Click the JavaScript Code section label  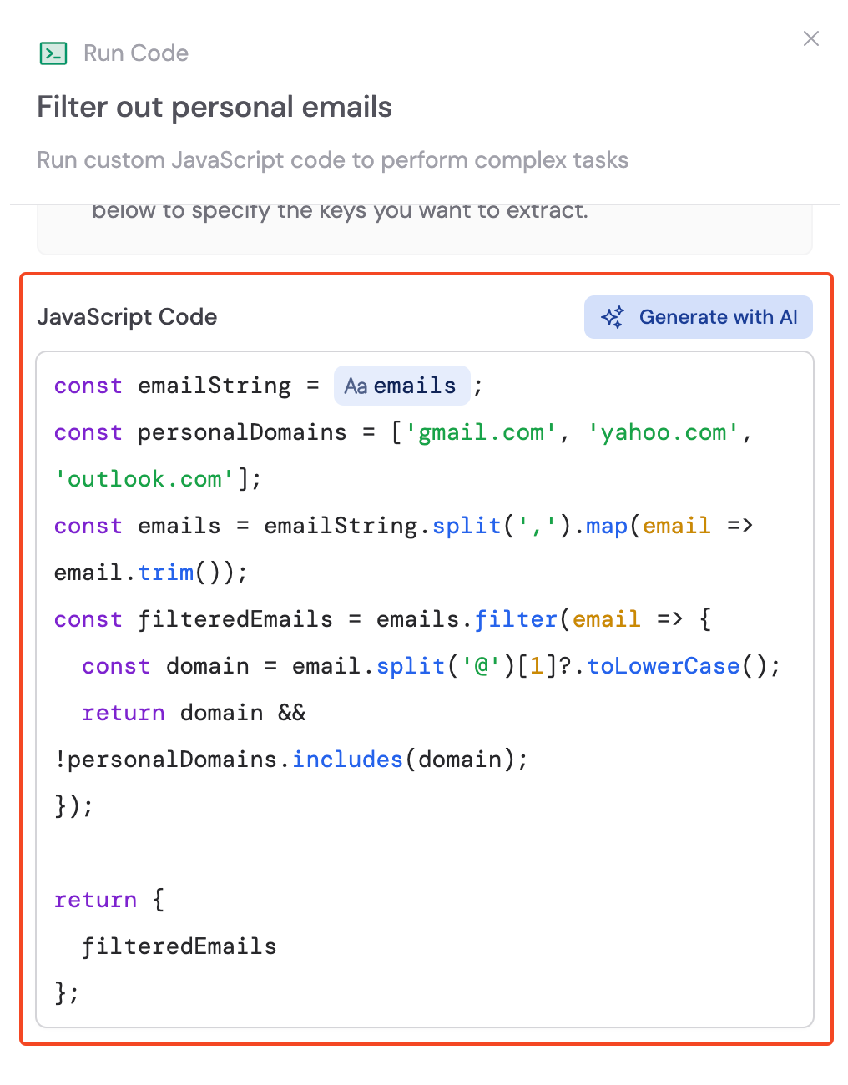click(x=127, y=317)
